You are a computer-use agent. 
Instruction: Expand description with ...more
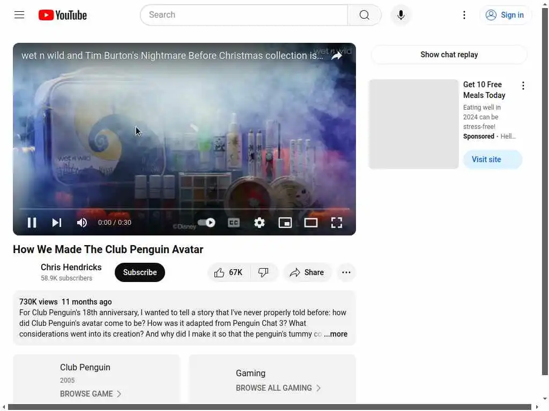coord(336,334)
